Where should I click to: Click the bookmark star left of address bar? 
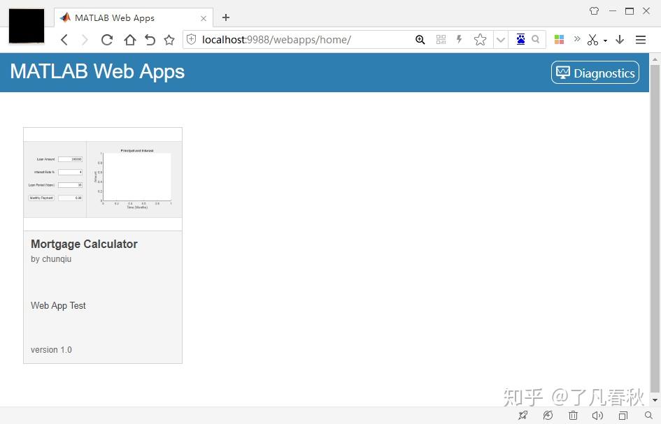(x=169, y=40)
